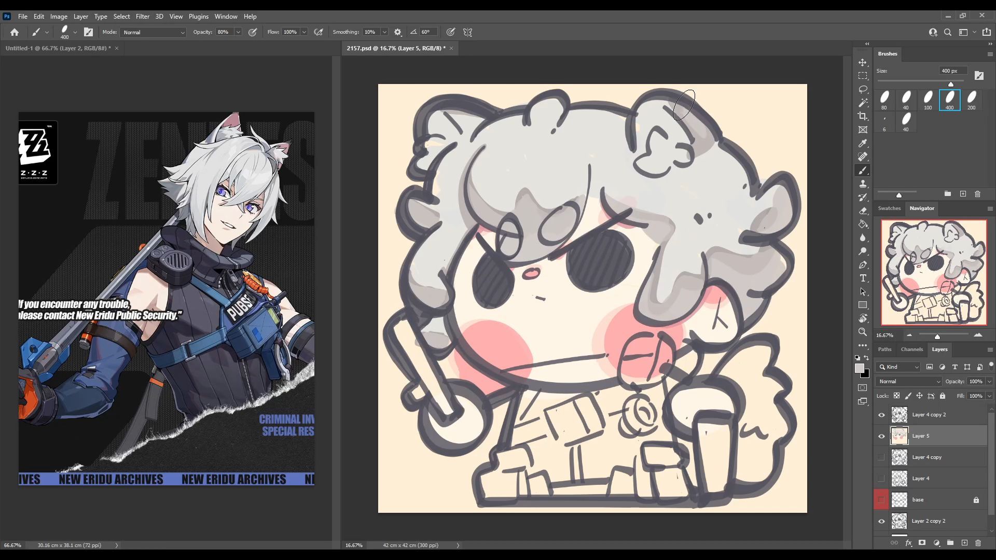Select the Hand tool
This screenshot has width=996, height=560.
pyautogui.click(x=863, y=319)
